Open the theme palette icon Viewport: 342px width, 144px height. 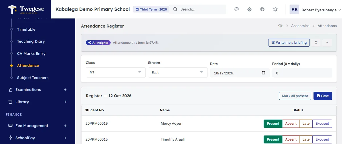coord(236,9)
